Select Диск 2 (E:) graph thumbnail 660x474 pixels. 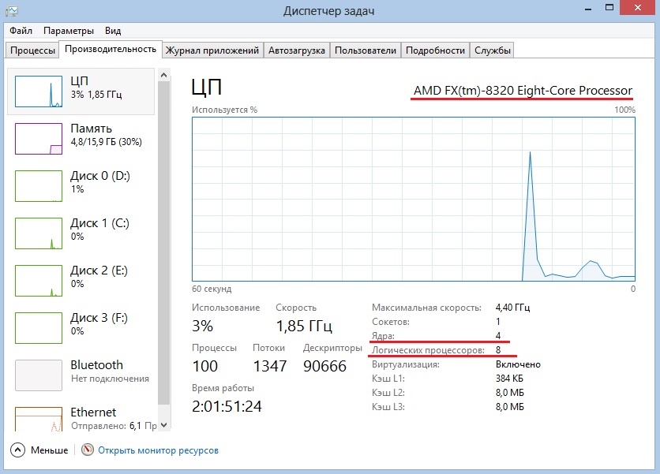click(39, 281)
